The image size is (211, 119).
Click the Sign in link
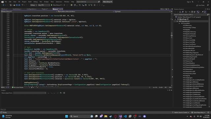tap(189, 2)
